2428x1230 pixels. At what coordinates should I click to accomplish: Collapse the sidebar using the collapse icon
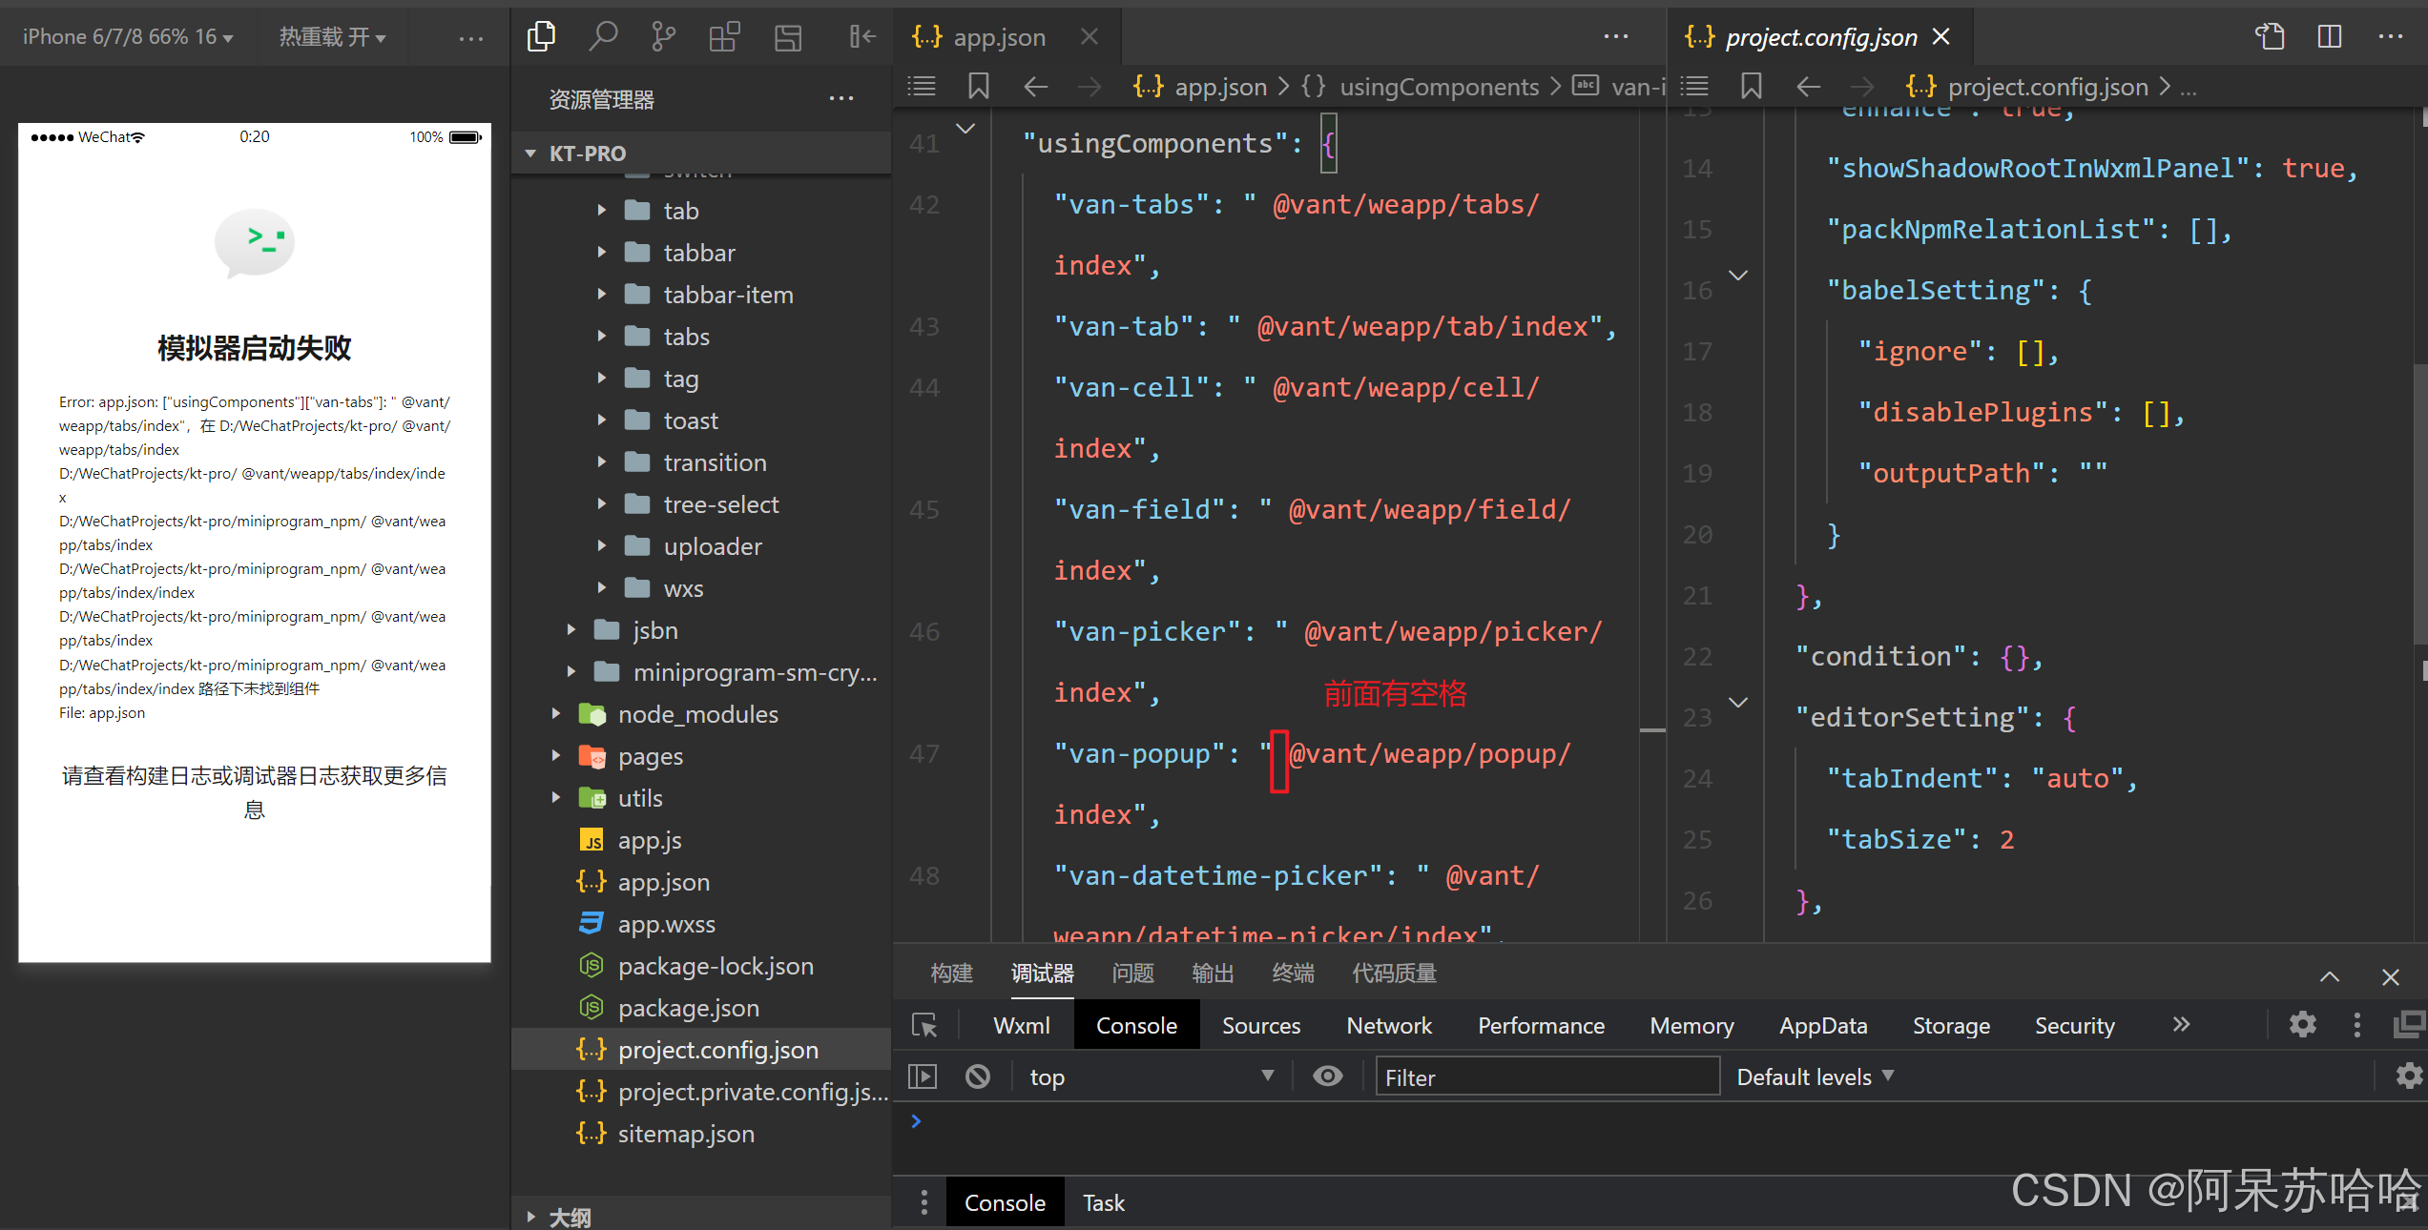coord(861,36)
